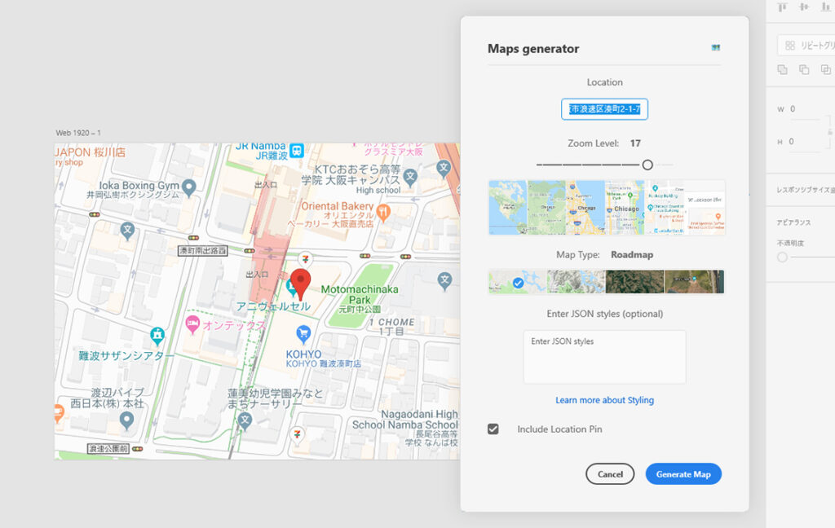This screenshot has width=835, height=528.
Task: Select the Chicago metro highway zoom thumbnail
Action: click(585, 208)
